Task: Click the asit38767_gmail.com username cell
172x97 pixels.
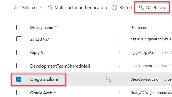Action: coord(151,39)
